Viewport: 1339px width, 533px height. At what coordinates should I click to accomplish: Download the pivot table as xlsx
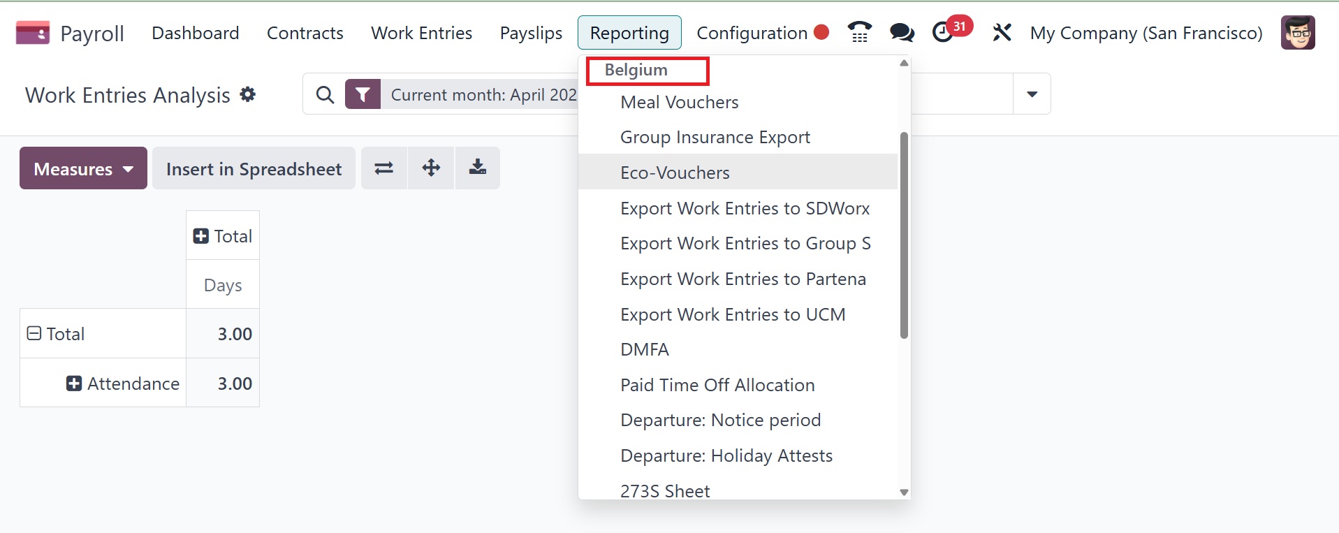point(478,168)
